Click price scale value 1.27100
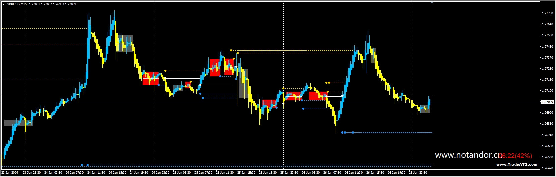 pos(548,91)
